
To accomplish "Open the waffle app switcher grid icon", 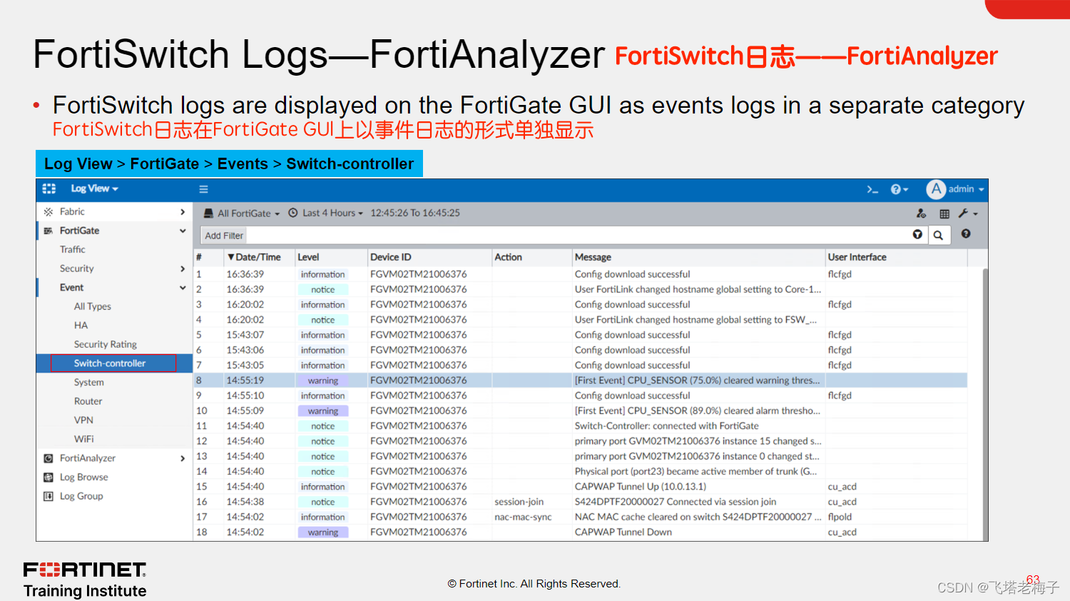I will point(49,188).
